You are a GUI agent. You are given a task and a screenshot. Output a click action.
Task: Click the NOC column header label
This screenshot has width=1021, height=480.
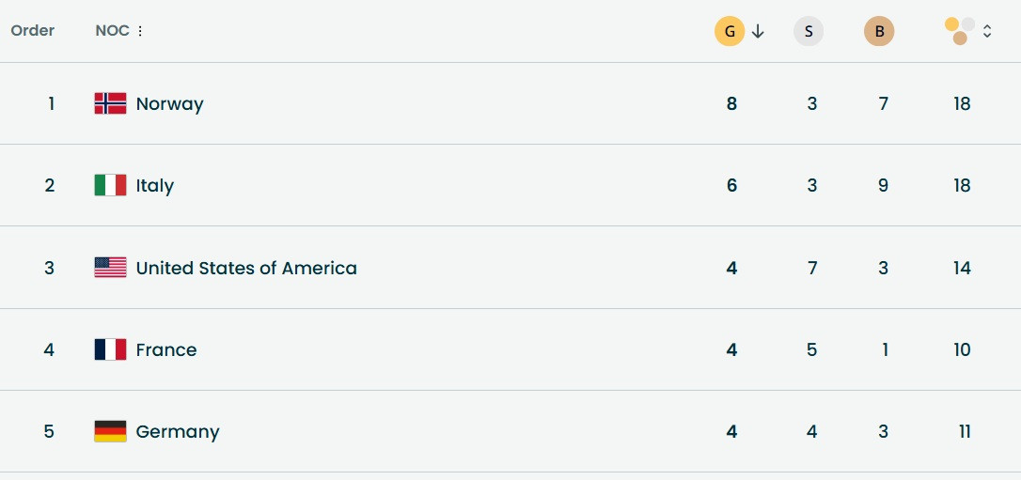coord(112,31)
